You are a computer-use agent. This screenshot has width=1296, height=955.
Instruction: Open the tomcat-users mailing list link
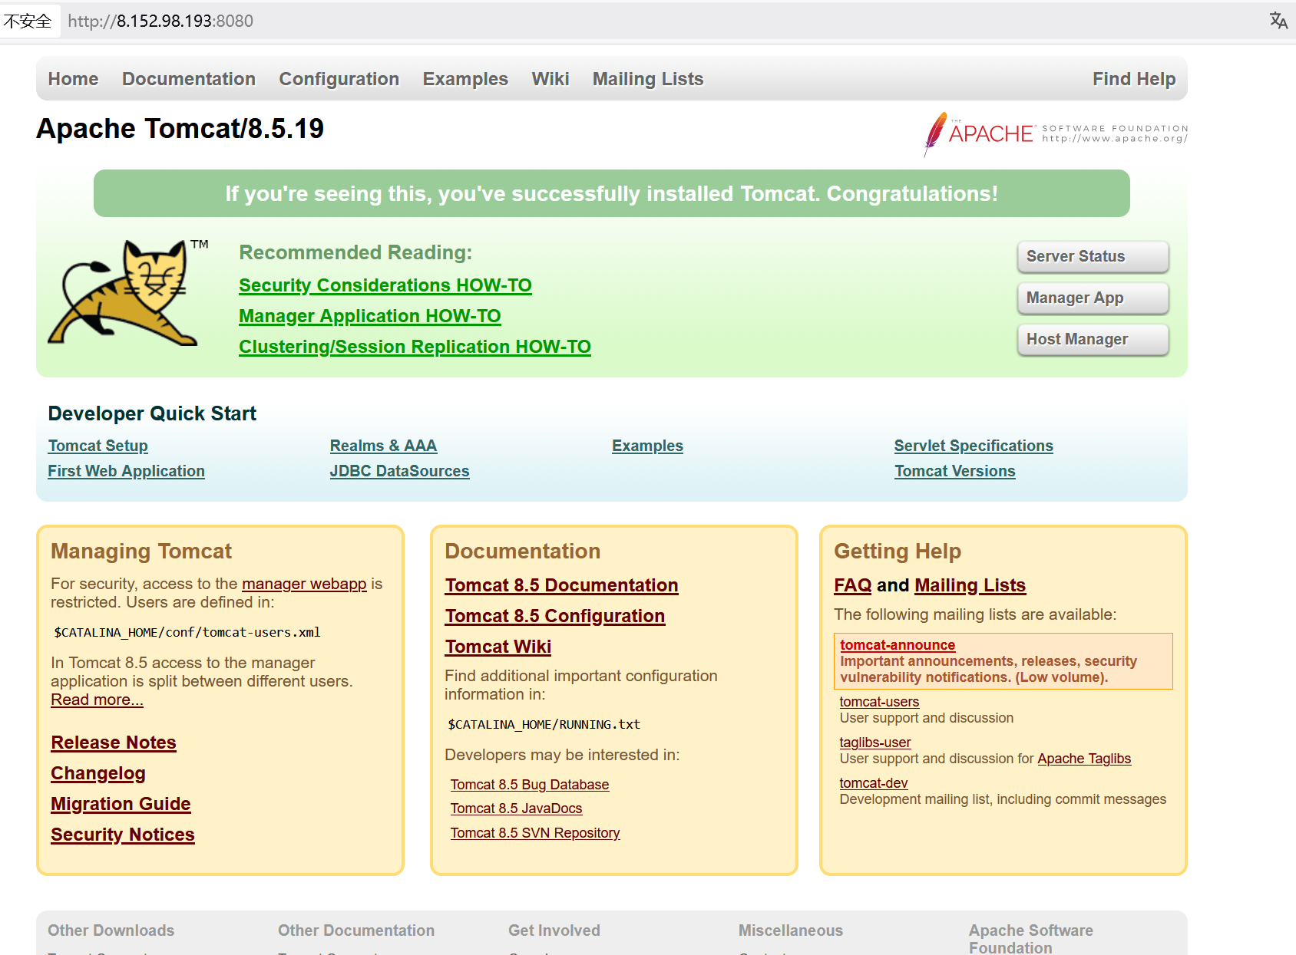coord(879,702)
